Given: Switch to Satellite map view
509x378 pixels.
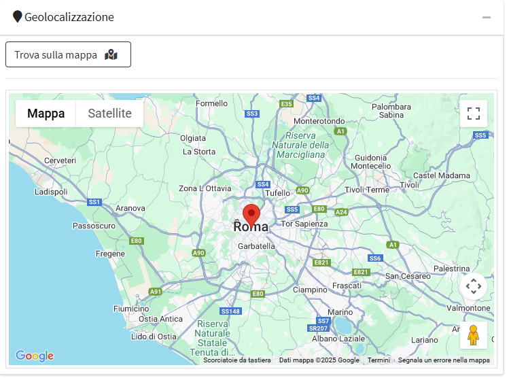Looking at the screenshot, I should pos(109,114).
